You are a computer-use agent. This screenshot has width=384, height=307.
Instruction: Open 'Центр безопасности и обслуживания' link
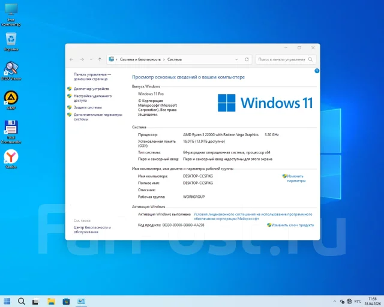92,230
